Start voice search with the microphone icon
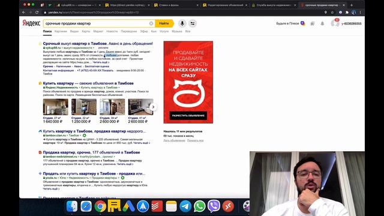 pyautogui.click(x=182, y=23)
